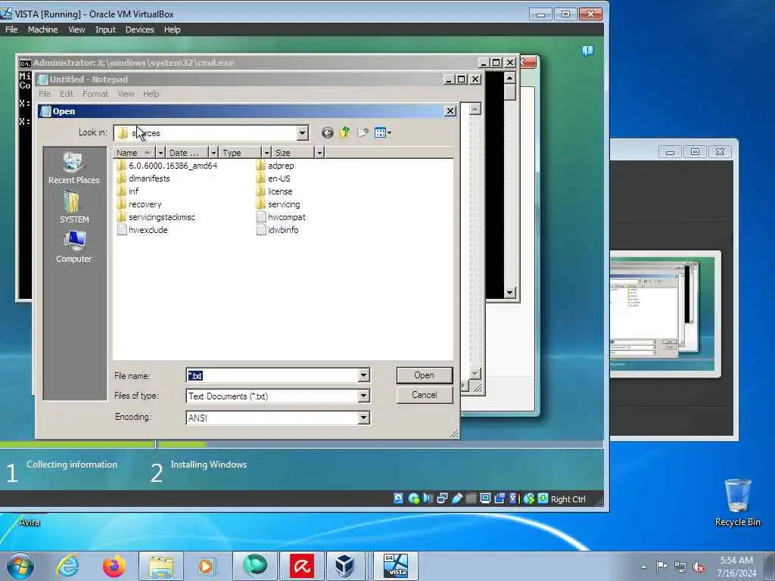Screen dimensions: 775x581
Task: Click the cmd window scroll down arrow
Action: 509,293
